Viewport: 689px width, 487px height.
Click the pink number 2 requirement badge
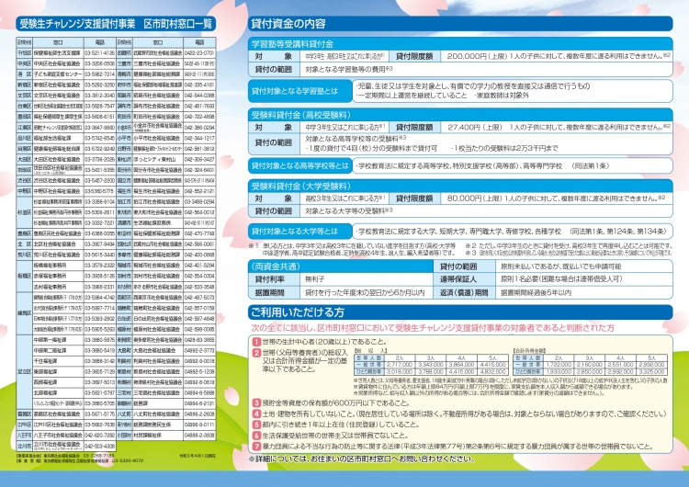[255, 351]
